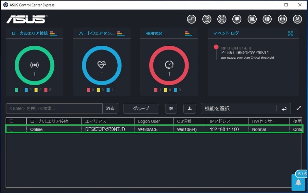
Task: Open settings gear icon
Action: 267,19
